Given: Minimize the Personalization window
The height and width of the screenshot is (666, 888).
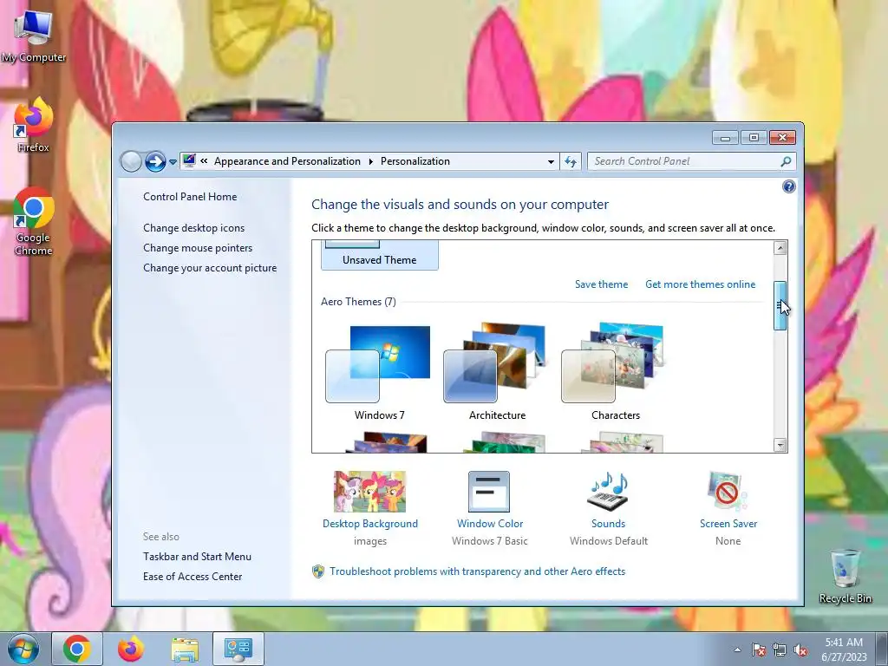Looking at the screenshot, I should [x=725, y=138].
